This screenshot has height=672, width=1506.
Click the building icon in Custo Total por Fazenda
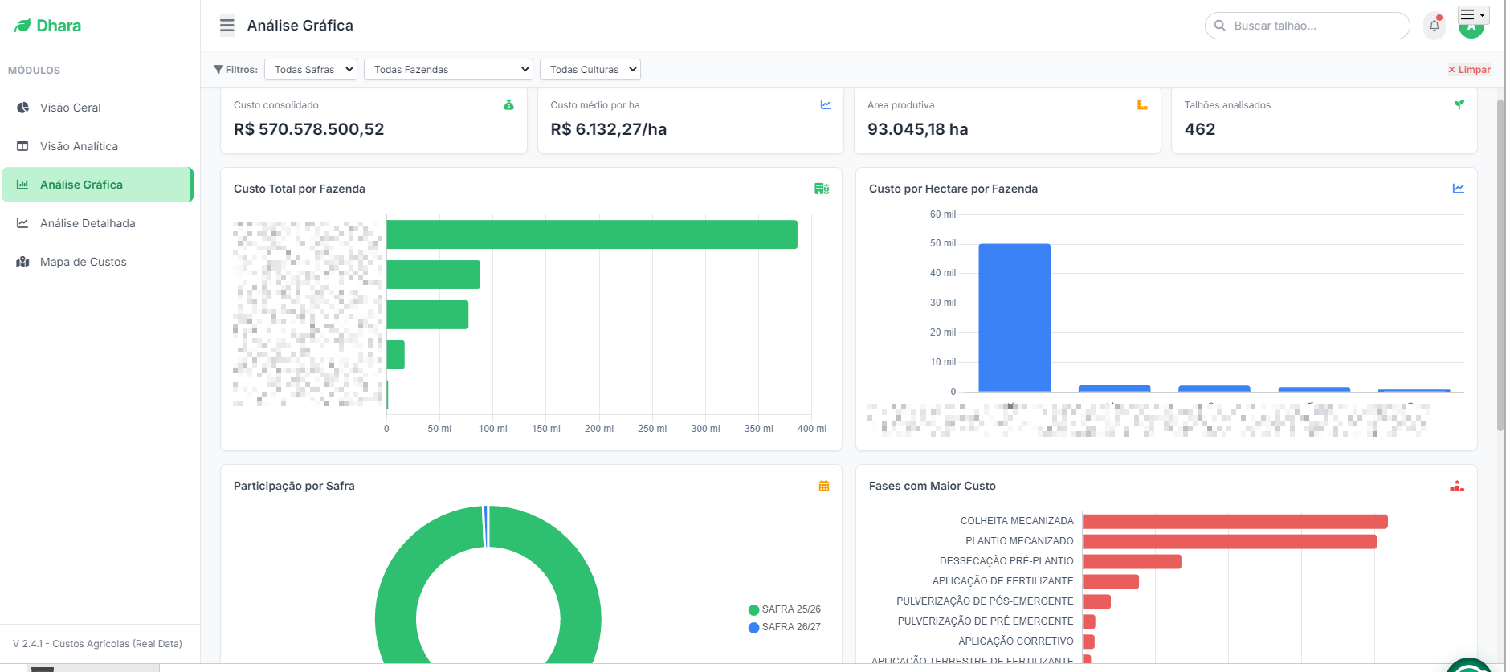coord(822,189)
